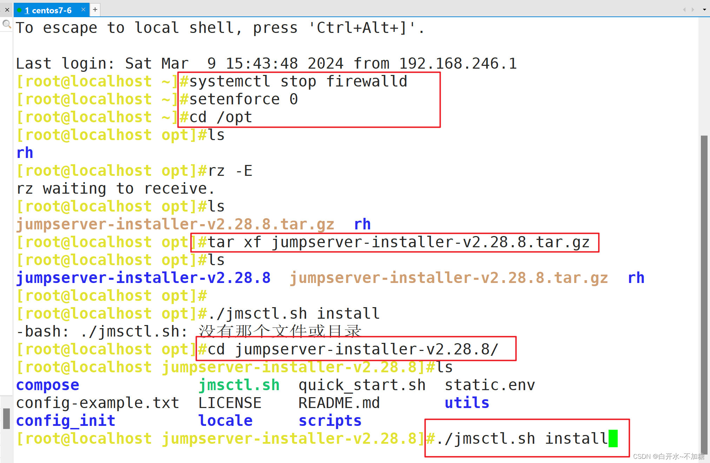Click the standalone blue 'rh' directory line

click(25, 153)
